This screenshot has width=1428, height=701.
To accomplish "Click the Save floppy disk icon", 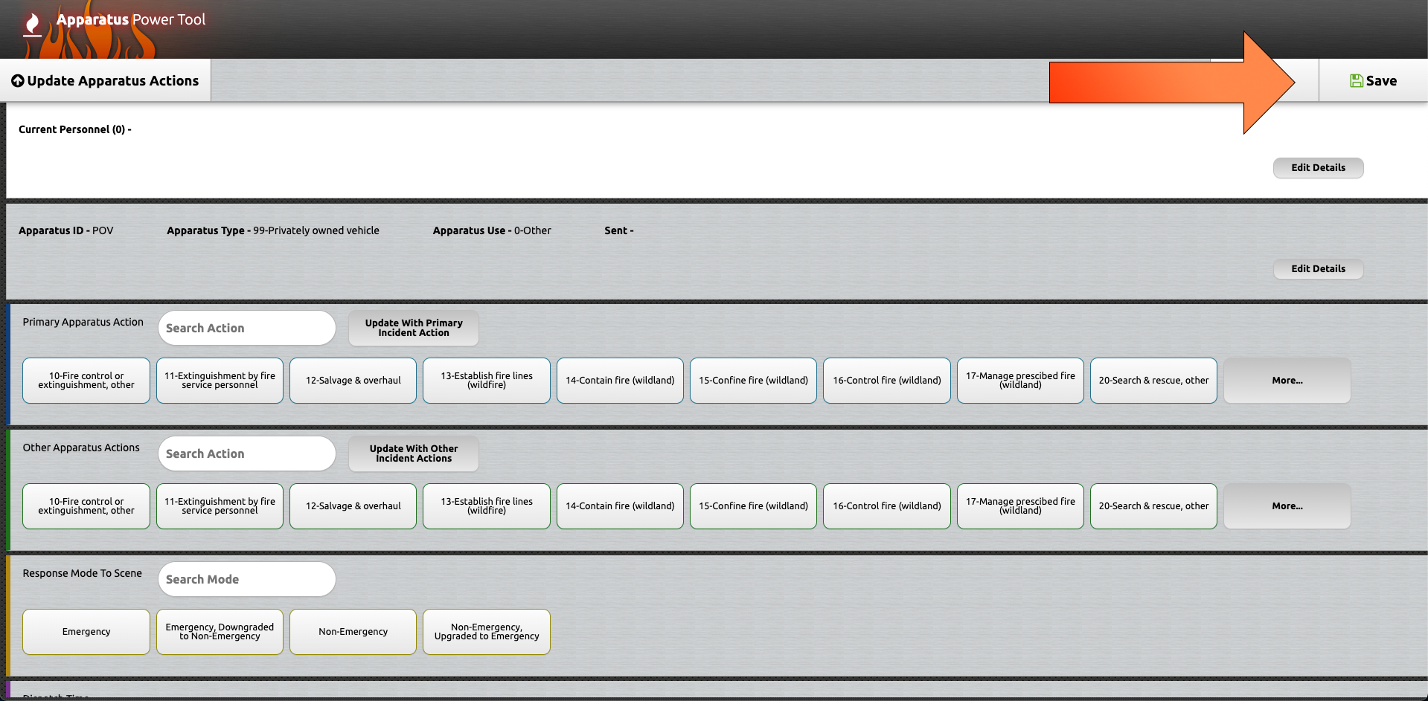I will (1356, 81).
